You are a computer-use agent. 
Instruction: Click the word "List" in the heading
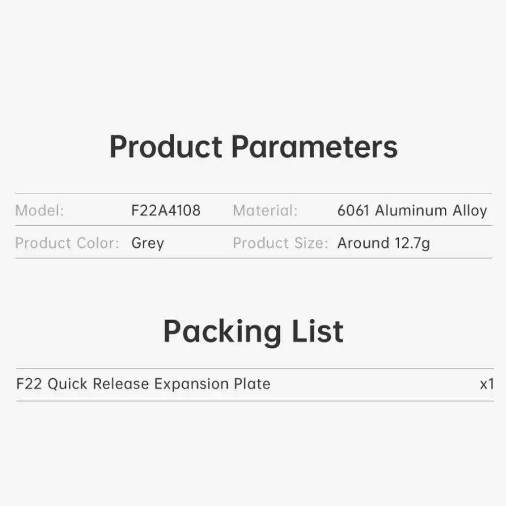click(317, 332)
